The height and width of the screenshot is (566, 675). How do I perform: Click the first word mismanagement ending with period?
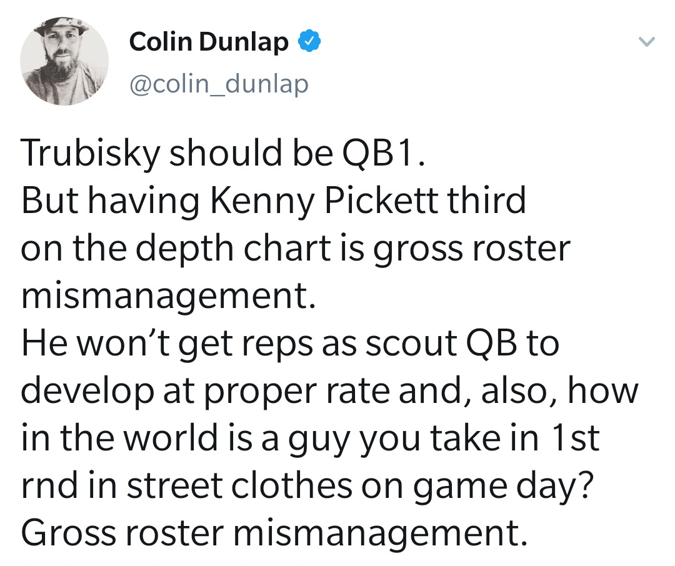[x=168, y=297]
